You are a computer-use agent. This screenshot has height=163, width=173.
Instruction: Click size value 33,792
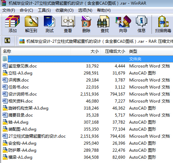point(92,66)
